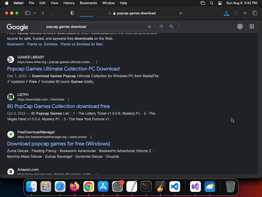Image resolution: width=262 pixels, height=197 pixels.
Task: Open 80 PopCap Games Collection download free
Action: click(58, 106)
